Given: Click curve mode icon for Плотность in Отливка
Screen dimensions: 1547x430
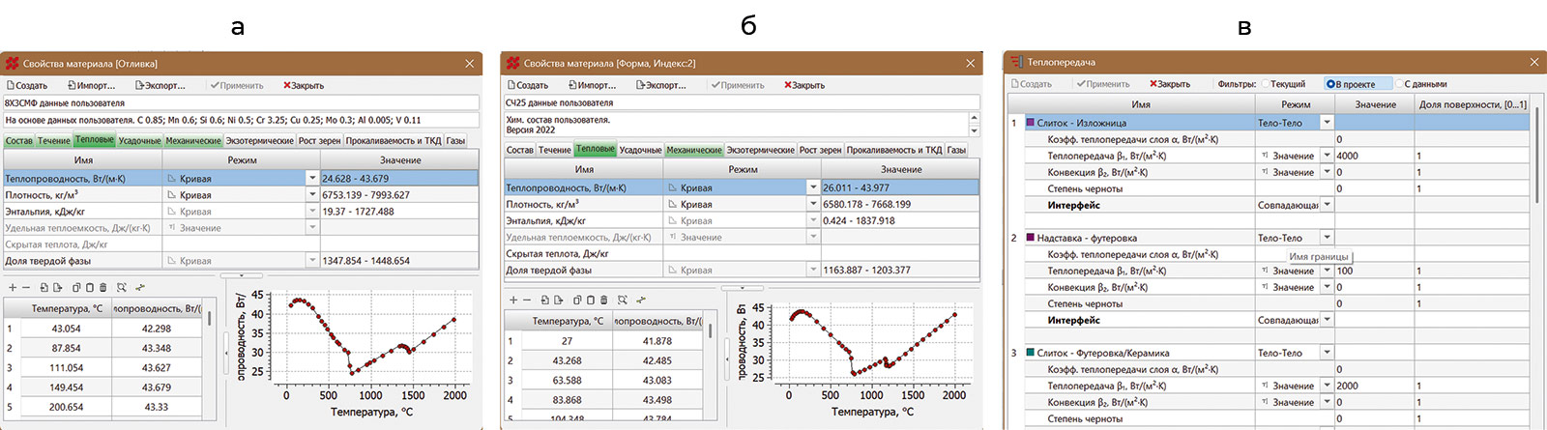Looking at the screenshot, I should pyautogui.click(x=172, y=195).
